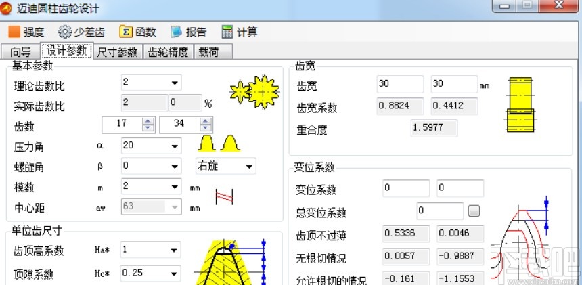Click the yellow gear width diagram

[x=520, y=105]
